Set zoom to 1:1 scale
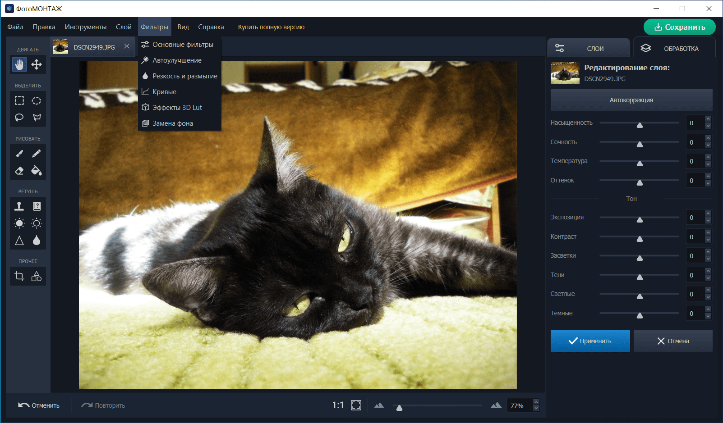This screenshot has width=723, height=423. coord(338,405)
